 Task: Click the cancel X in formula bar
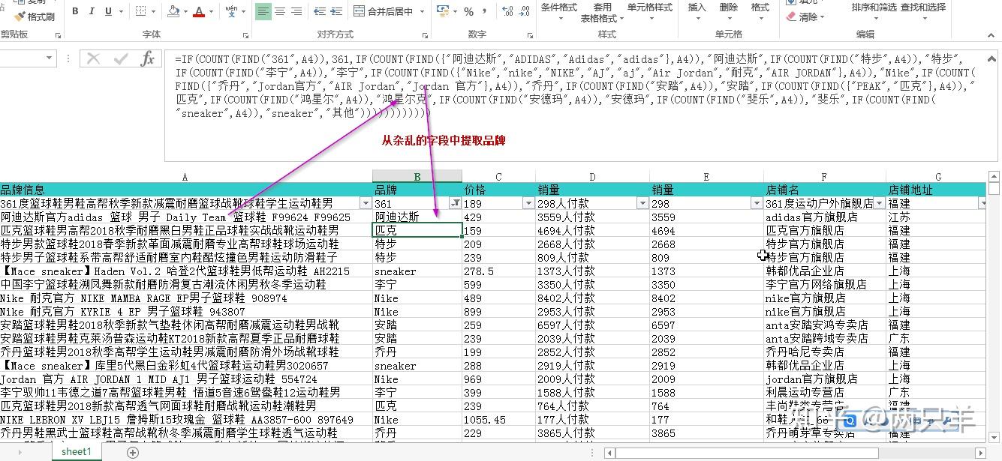click(x=94, y=58)
